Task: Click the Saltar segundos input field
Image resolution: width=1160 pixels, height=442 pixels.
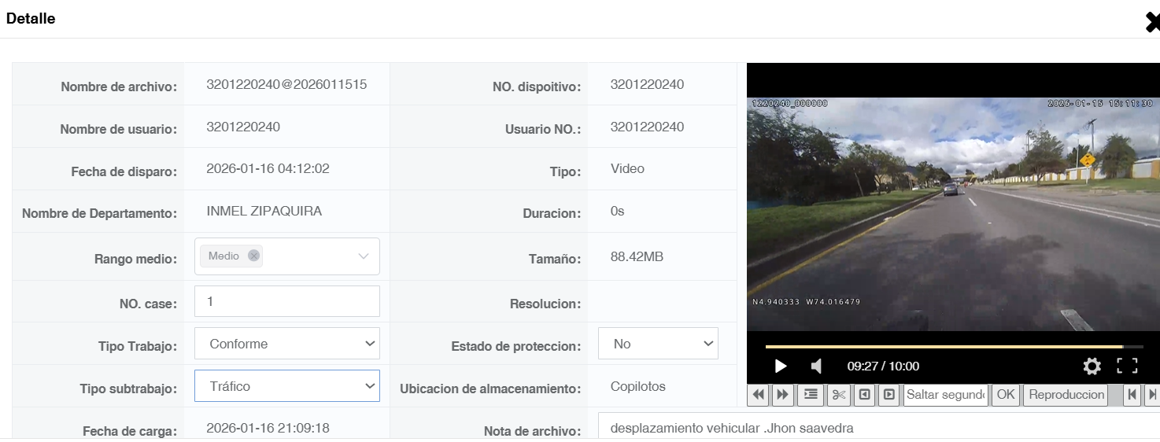Action: (x=946, y=395)
